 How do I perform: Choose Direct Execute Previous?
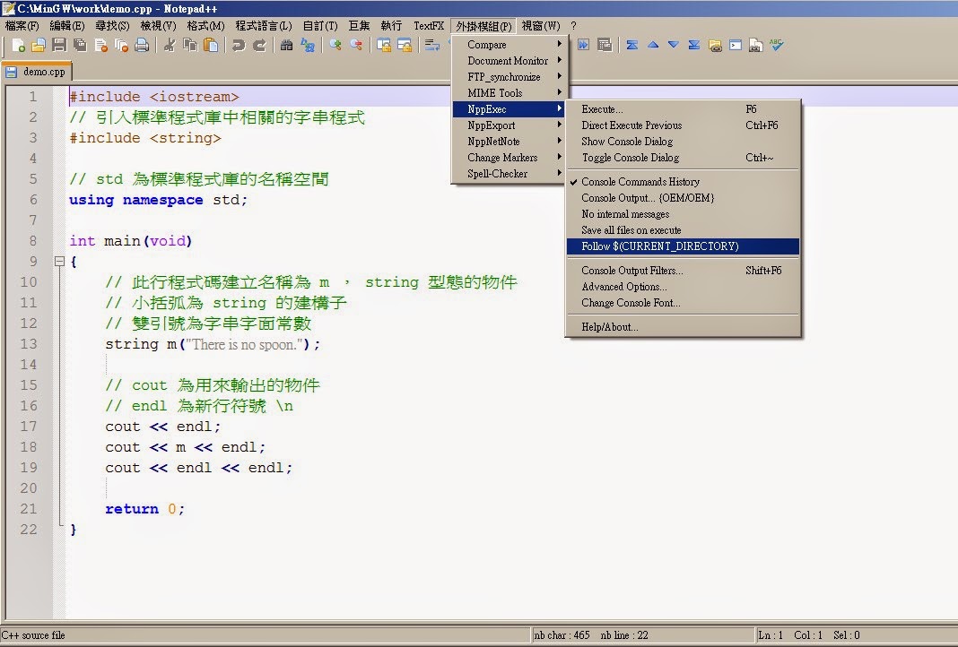(683, 125)
